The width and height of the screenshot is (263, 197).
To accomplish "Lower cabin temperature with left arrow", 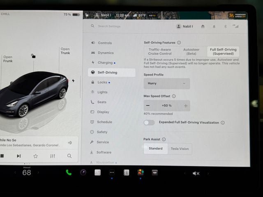I will click(15, 172).
